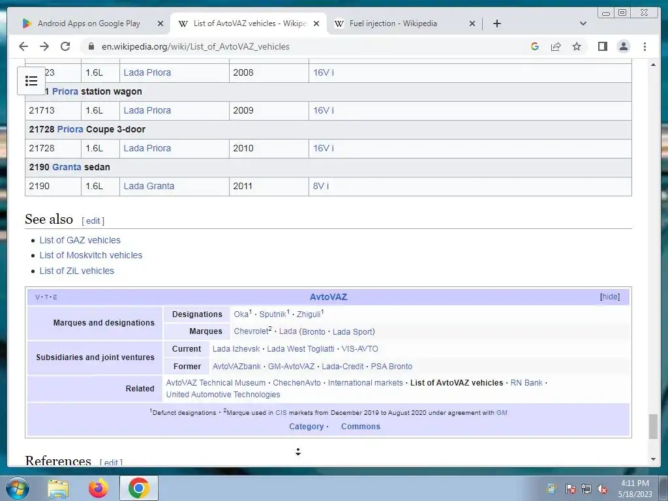Select the List of AvtoVAZ vehicles tab
The width and height of the screenshot is (668, 501).
(250, 23)
